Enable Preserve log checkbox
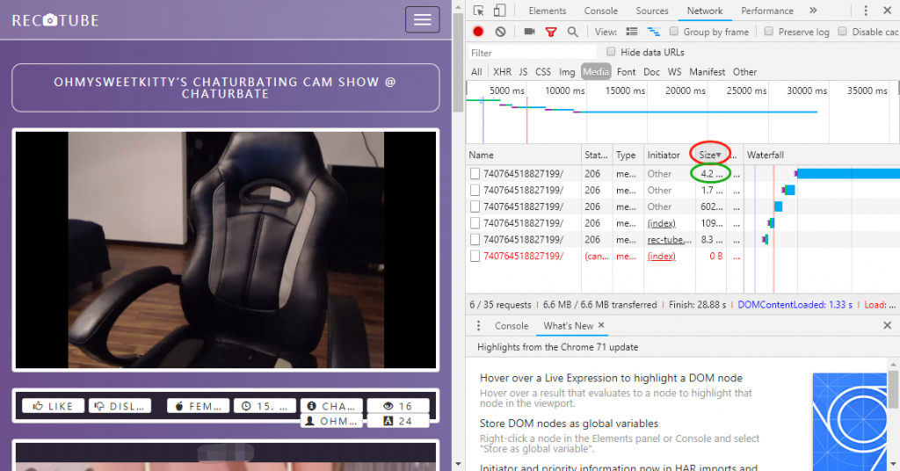 point(768,31)
